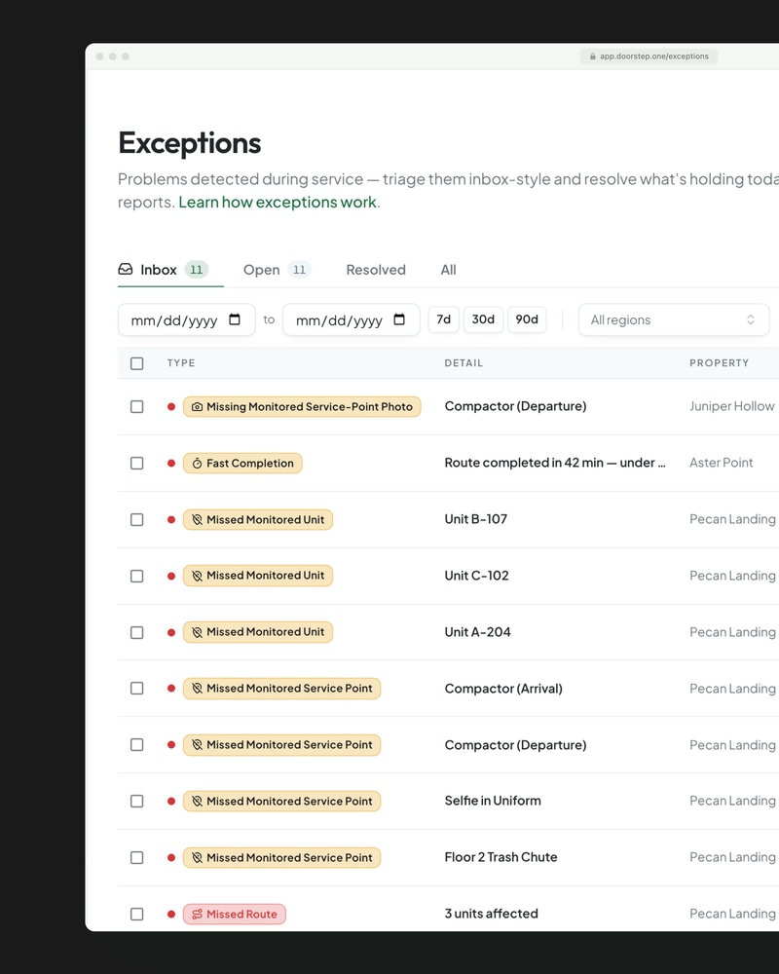Click the missed-unit icon in Unit C-102 row
The width and height of the screenshot is (779, 974).
(197, 576)
